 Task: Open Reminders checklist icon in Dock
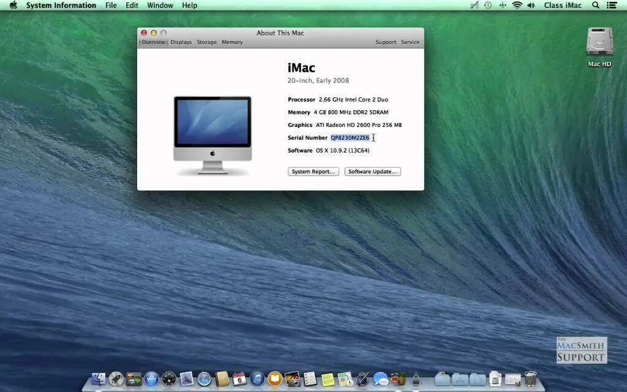[310, 379]
